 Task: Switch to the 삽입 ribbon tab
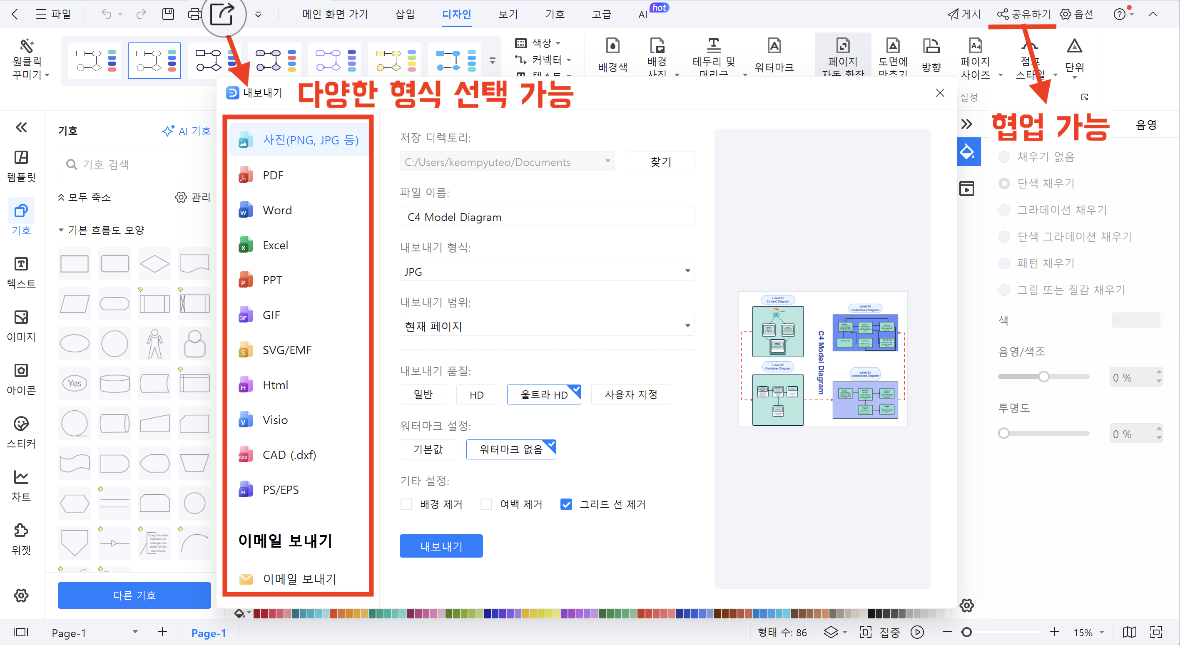405,14
